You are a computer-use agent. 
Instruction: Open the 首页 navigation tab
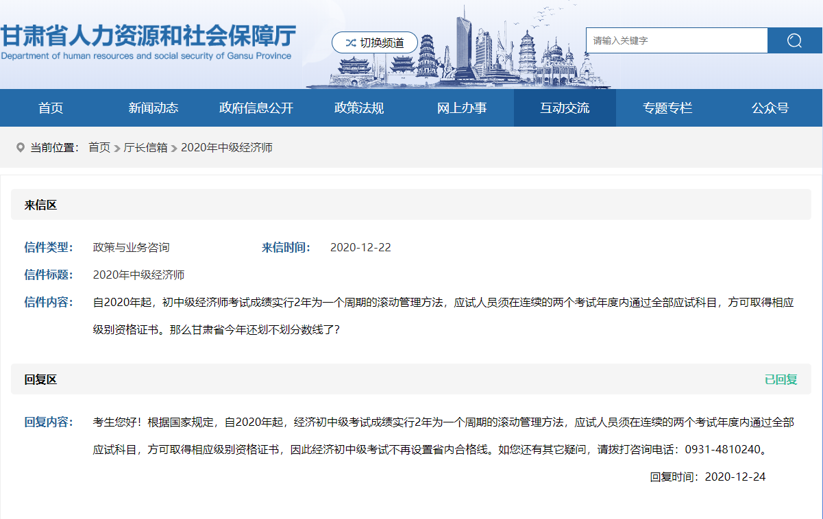(x=51, y=108)
